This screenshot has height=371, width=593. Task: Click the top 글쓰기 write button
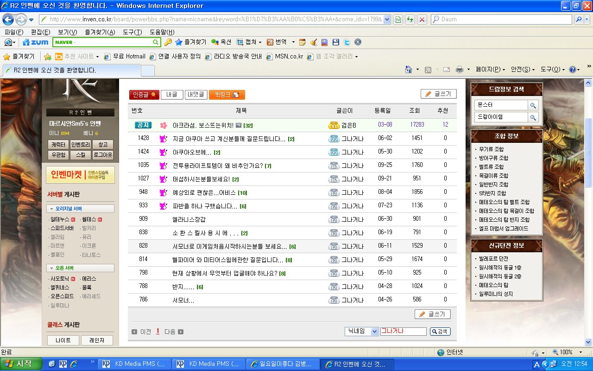(x=438, y=94)
